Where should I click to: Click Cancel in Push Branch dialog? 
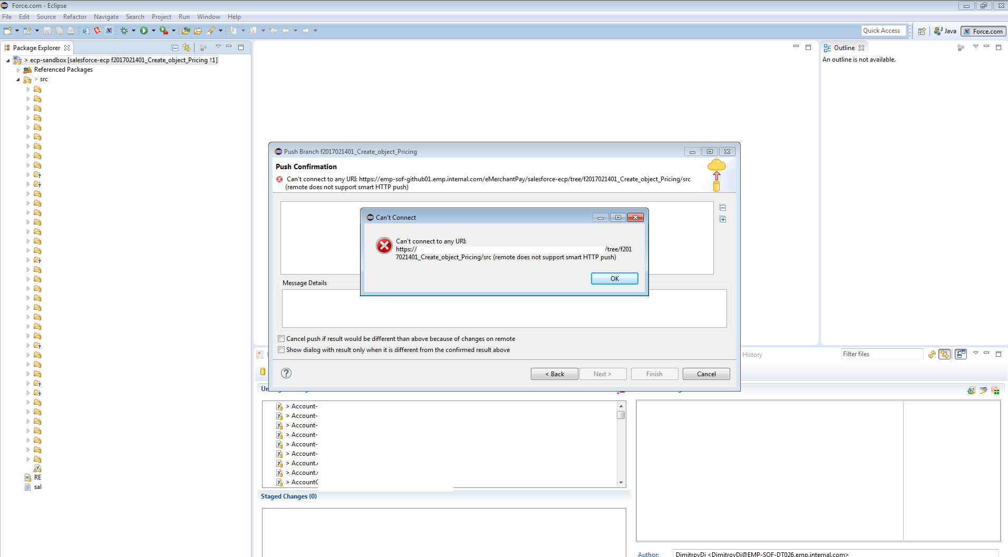[x=706, y=374]
